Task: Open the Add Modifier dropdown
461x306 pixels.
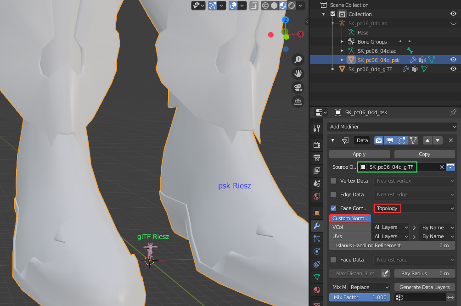Action: [x=392, y=127]
